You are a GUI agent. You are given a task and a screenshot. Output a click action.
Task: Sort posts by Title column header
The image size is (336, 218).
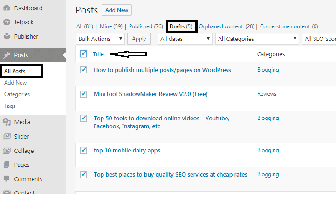pyautogui.click(x=98, y=54)
